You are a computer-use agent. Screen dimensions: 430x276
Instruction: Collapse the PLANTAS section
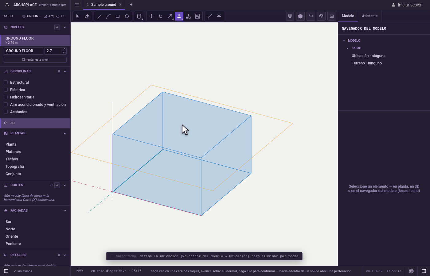click(65, 133)
